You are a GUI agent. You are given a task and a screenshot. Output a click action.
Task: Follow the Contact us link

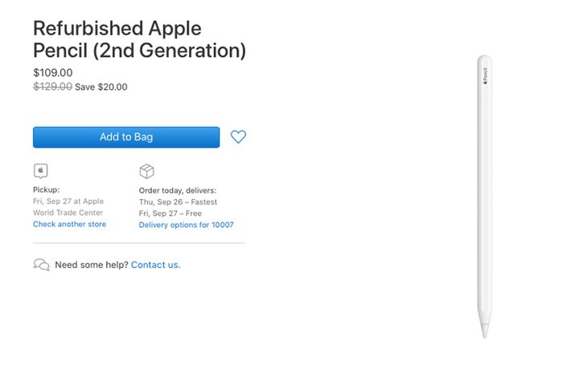tap(156, 265)
